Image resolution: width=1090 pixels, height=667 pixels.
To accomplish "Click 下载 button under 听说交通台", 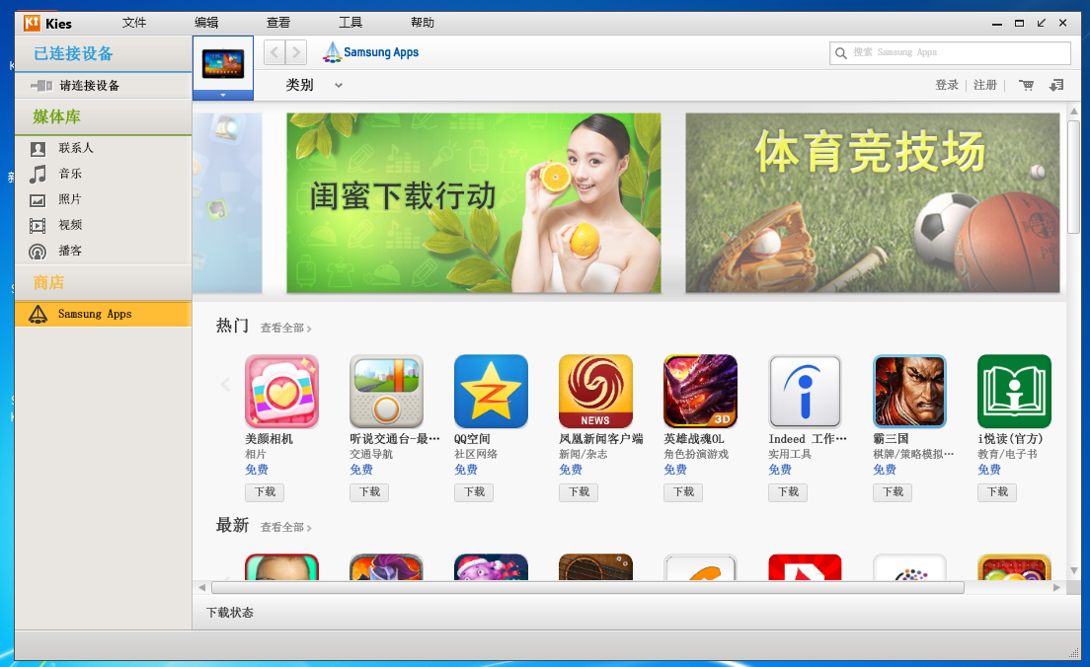I will click(369, 492).
